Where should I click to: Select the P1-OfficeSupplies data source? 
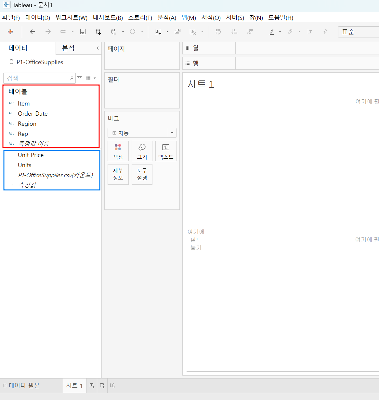coord(40,62)
